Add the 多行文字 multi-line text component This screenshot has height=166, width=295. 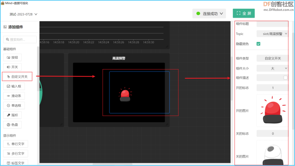(x=16, y=153)
